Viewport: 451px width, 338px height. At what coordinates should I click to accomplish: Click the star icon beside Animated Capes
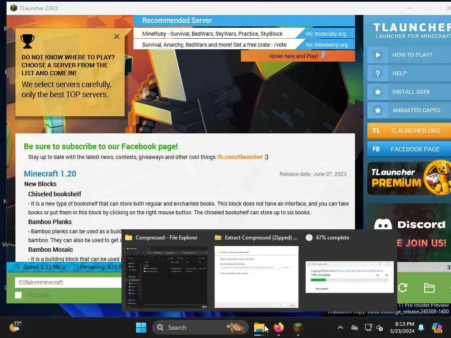tap(377, 110)
